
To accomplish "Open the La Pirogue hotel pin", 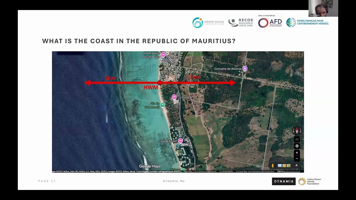I will (174, 97).
